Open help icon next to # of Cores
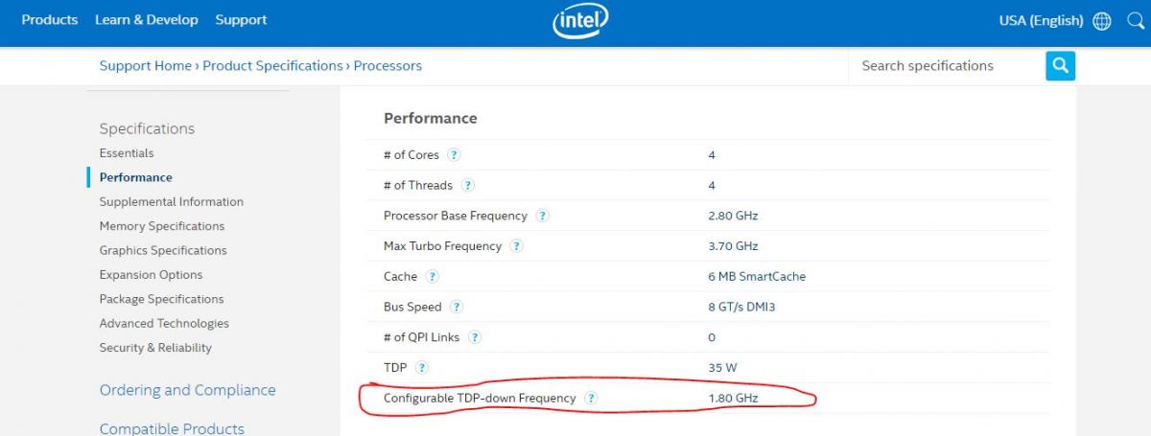Viewport: 1151px width, 436px height. click(x=454, y=154)
